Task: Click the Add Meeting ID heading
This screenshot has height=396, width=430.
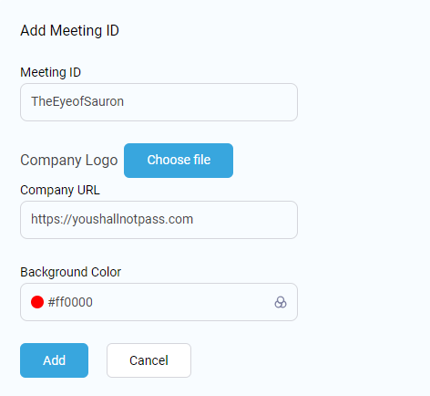Action: (x=69, y=31)
